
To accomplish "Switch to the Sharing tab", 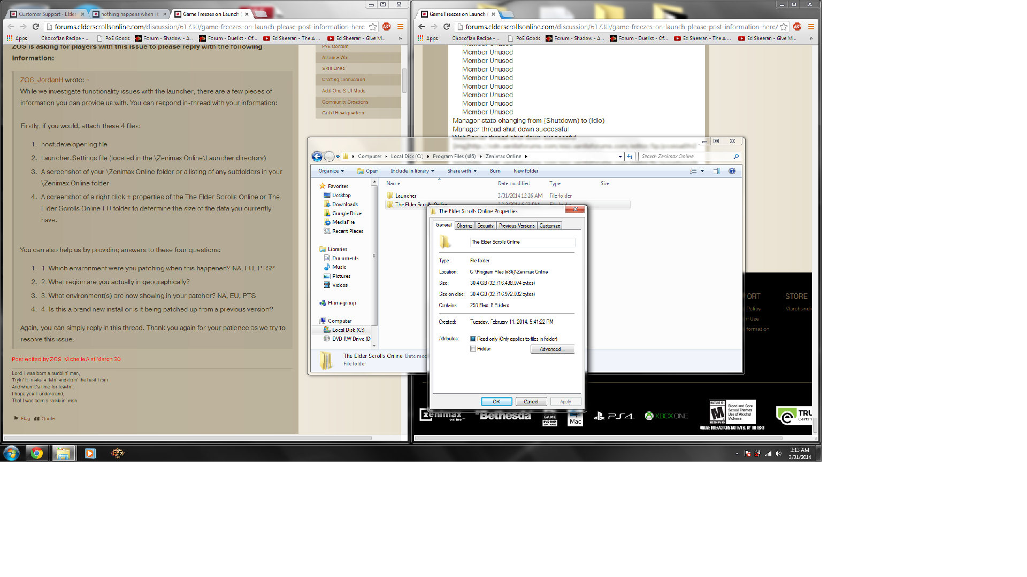I will coord(464,225).
